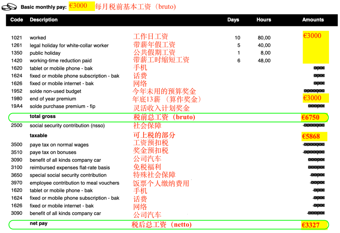Click the net pay amount €3327
This screenshot has width=340, height=233.
310,225
